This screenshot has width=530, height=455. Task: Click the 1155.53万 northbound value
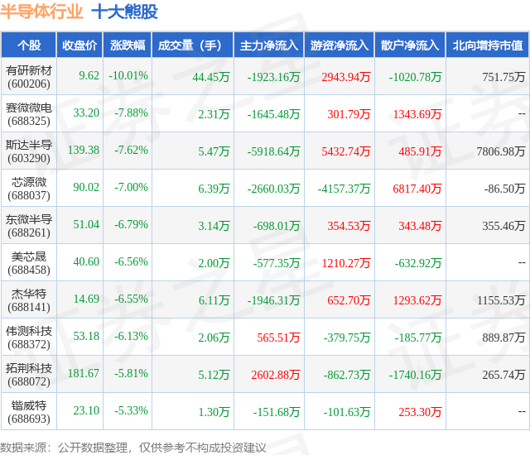[501, 300]
